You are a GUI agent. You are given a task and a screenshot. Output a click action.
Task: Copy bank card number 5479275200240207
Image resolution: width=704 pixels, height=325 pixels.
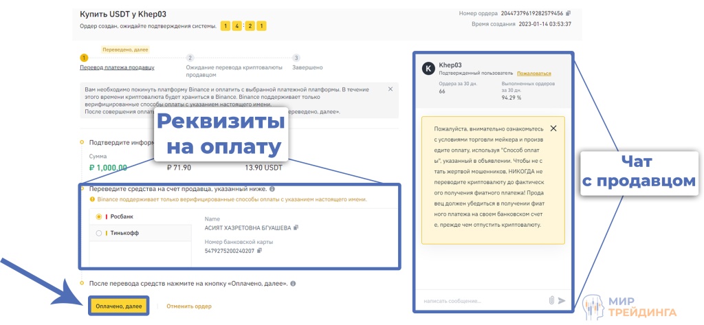(259, 251)
